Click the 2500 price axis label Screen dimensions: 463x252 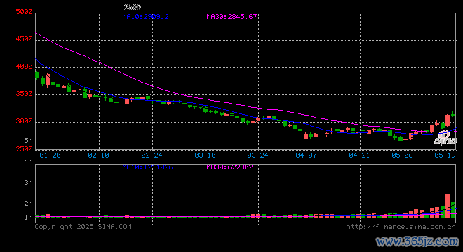click(x=24, y=149)
